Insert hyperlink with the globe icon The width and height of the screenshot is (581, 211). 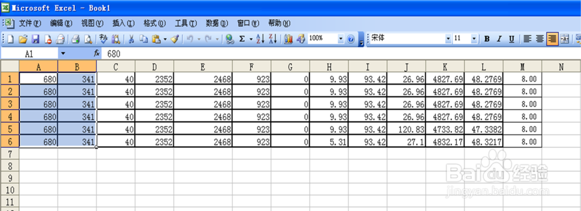click(229, 38)
